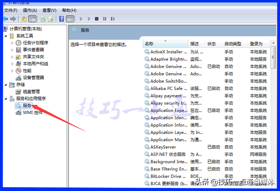Select the Background Intelligent Transfer service
Viewport: 280px width, 191px height.
coord(205,162)
